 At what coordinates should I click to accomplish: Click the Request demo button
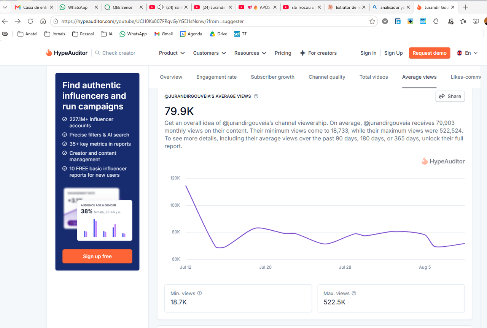pyautogui.click(x=430, y=53)
